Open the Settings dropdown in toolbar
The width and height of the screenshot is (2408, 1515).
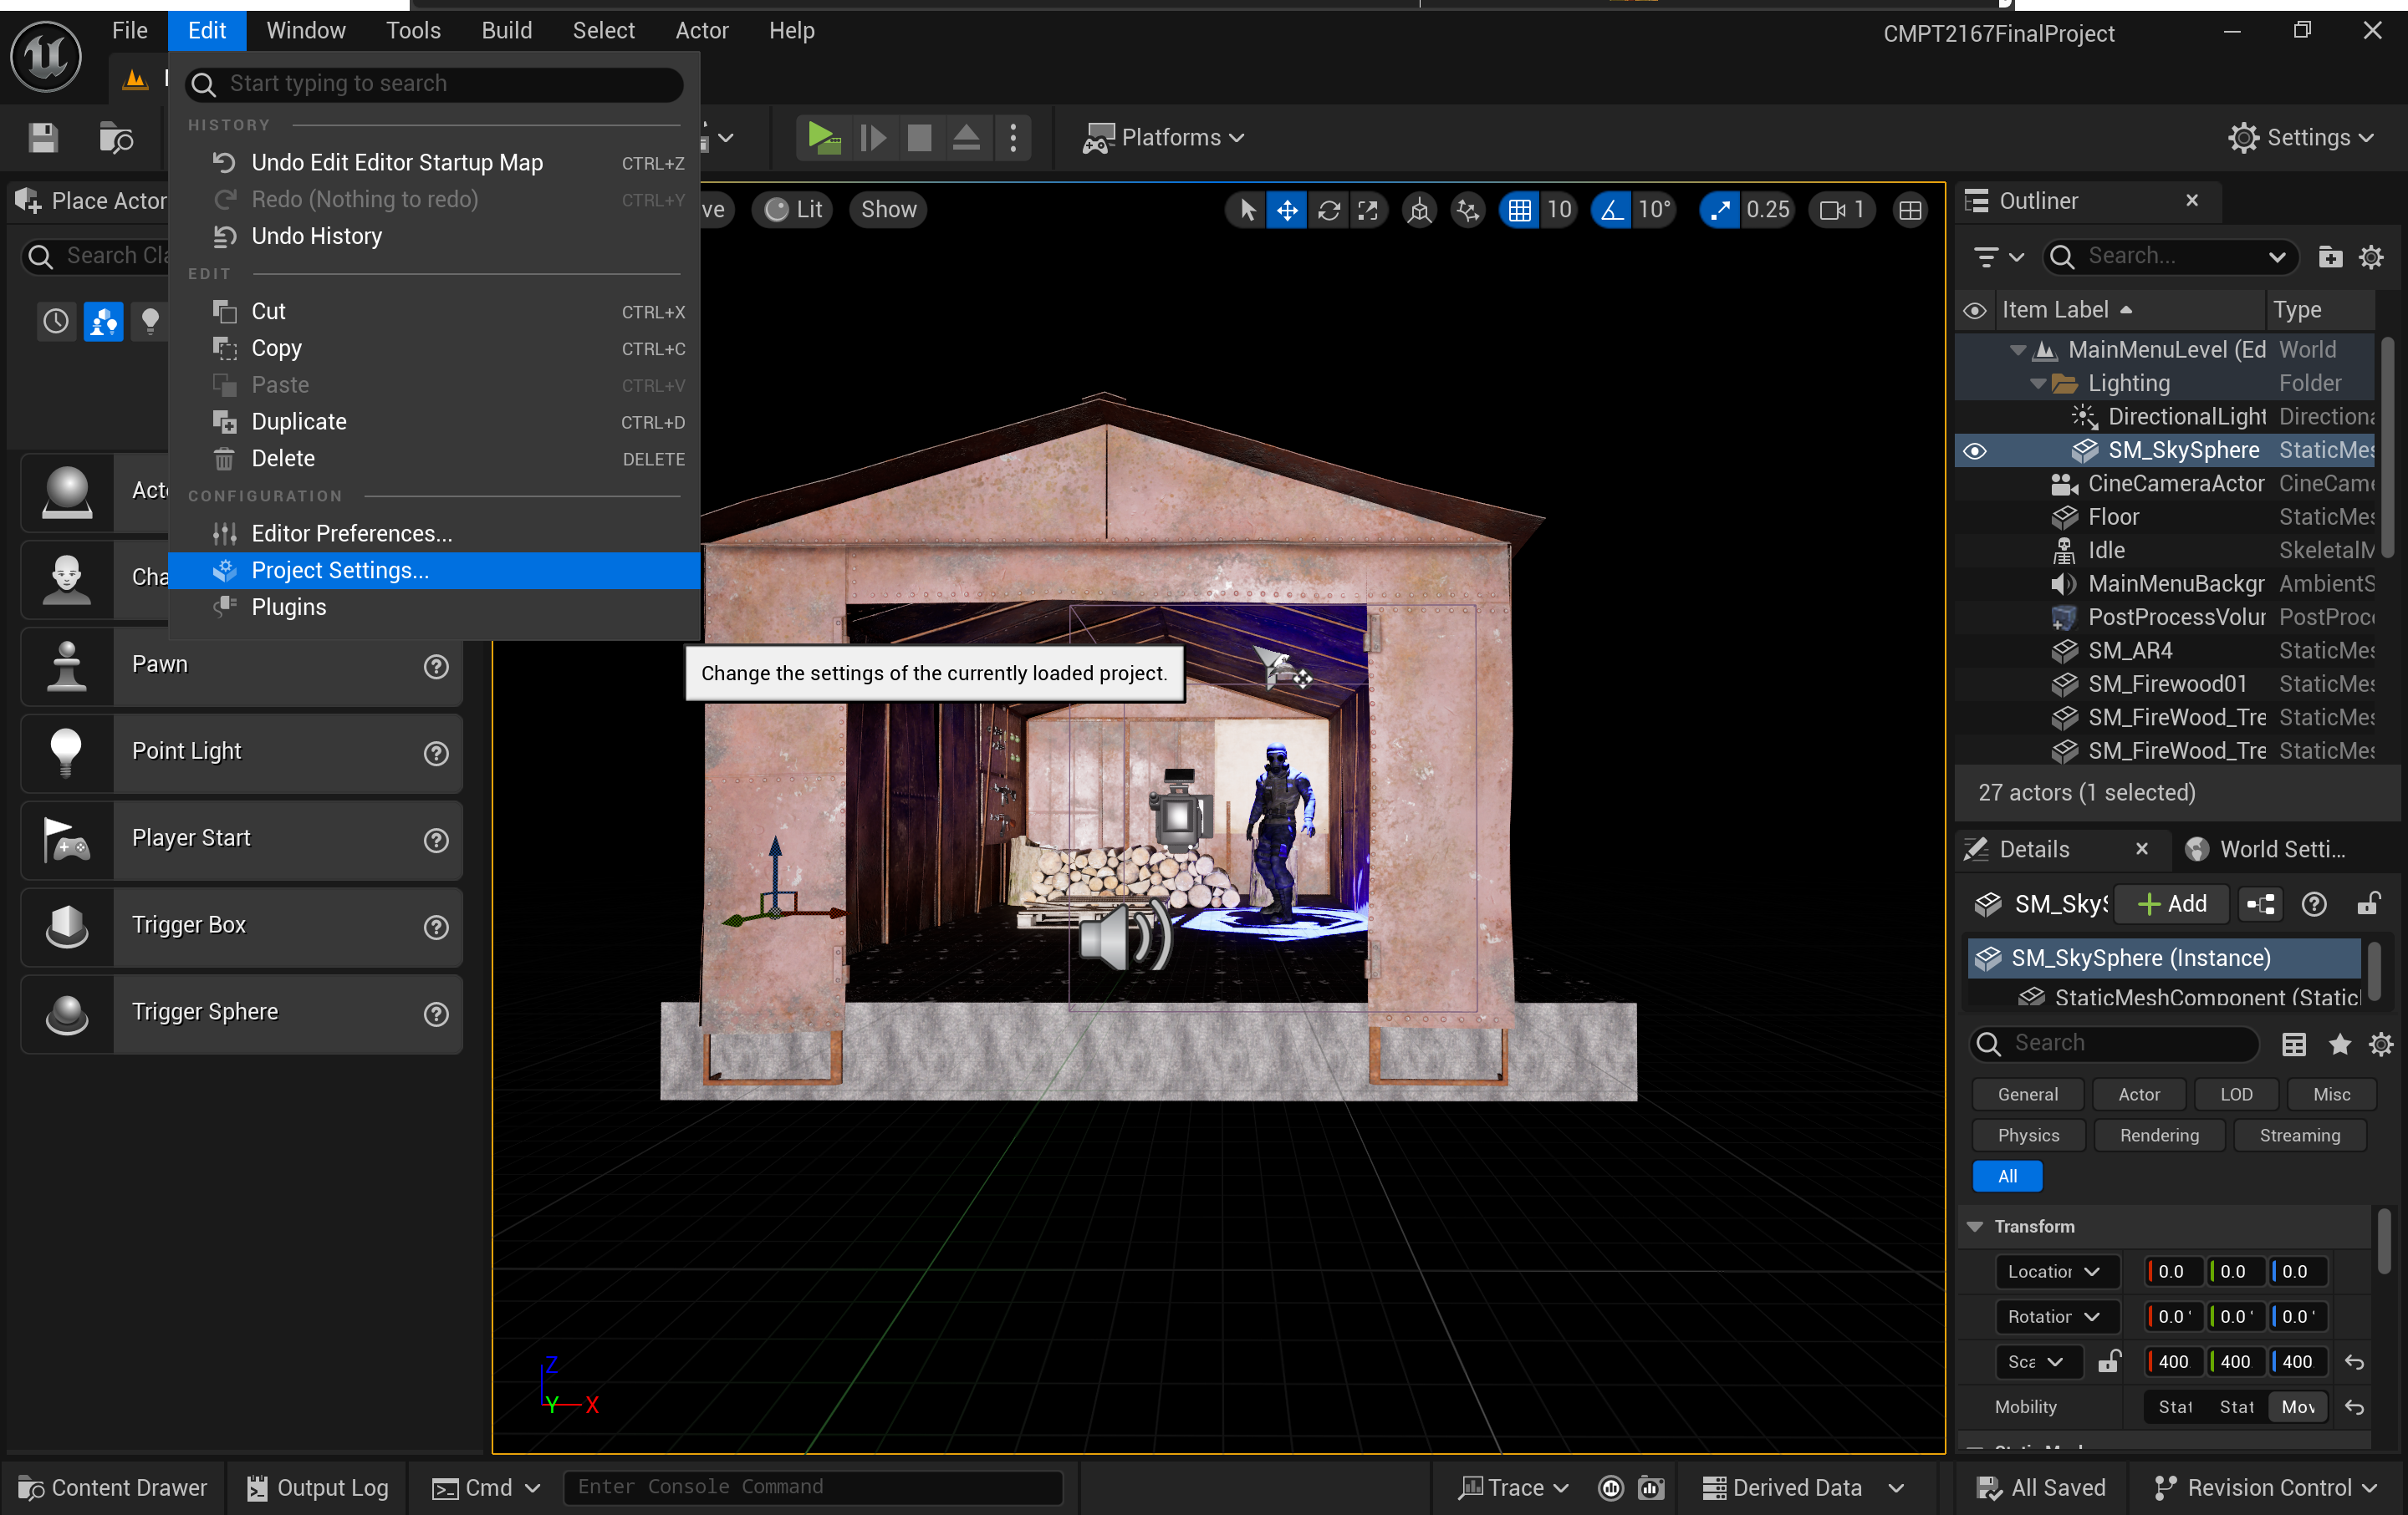click(2300, 137)
